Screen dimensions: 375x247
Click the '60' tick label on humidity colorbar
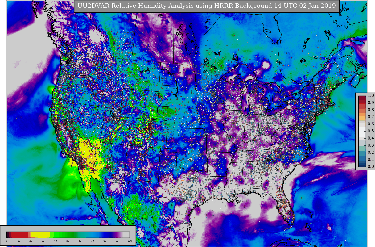click(80, 241)
